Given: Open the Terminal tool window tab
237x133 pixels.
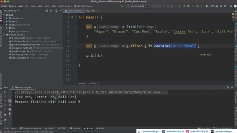Looking at the screenshot, I should (75, 128).
